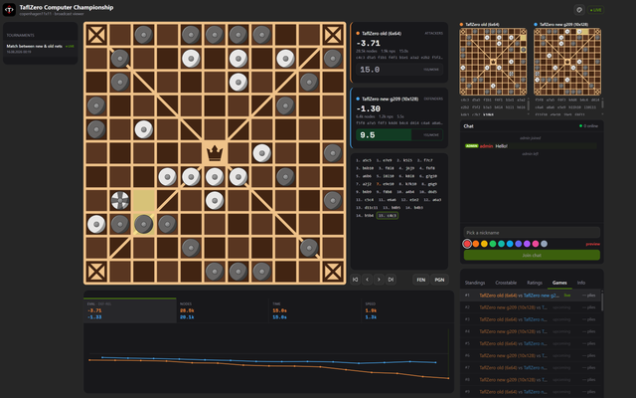Toggle the LIVE indicator button
The width and height of the screenshot is (636, 398).
pyautogui.click(x=596, y=10)
